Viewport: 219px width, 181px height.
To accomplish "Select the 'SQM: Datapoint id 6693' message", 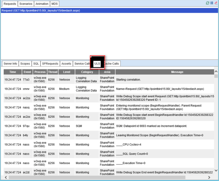I will [x=152, y=126].
